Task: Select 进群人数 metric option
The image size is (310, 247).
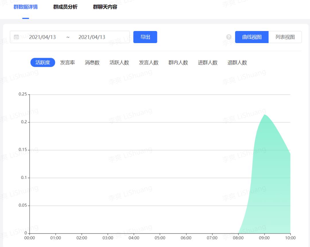Action: click(208, 63)
